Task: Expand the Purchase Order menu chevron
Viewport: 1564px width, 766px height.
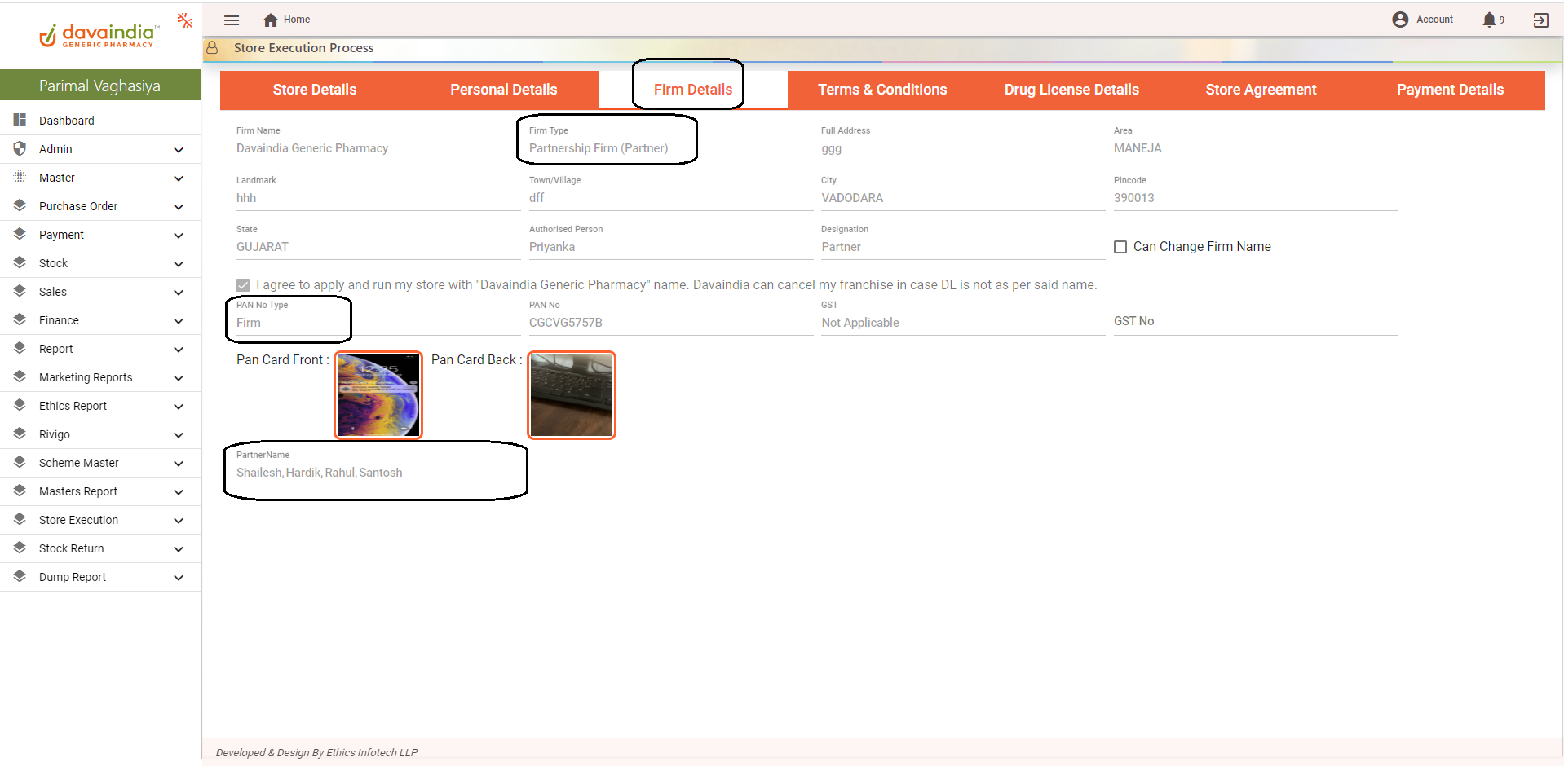Action: (x=179, y=207)
